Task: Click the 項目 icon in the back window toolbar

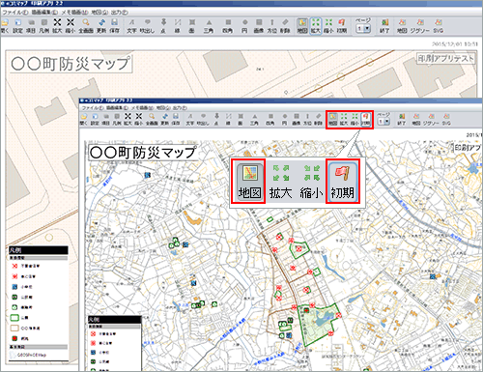Action: coord(31,26)
